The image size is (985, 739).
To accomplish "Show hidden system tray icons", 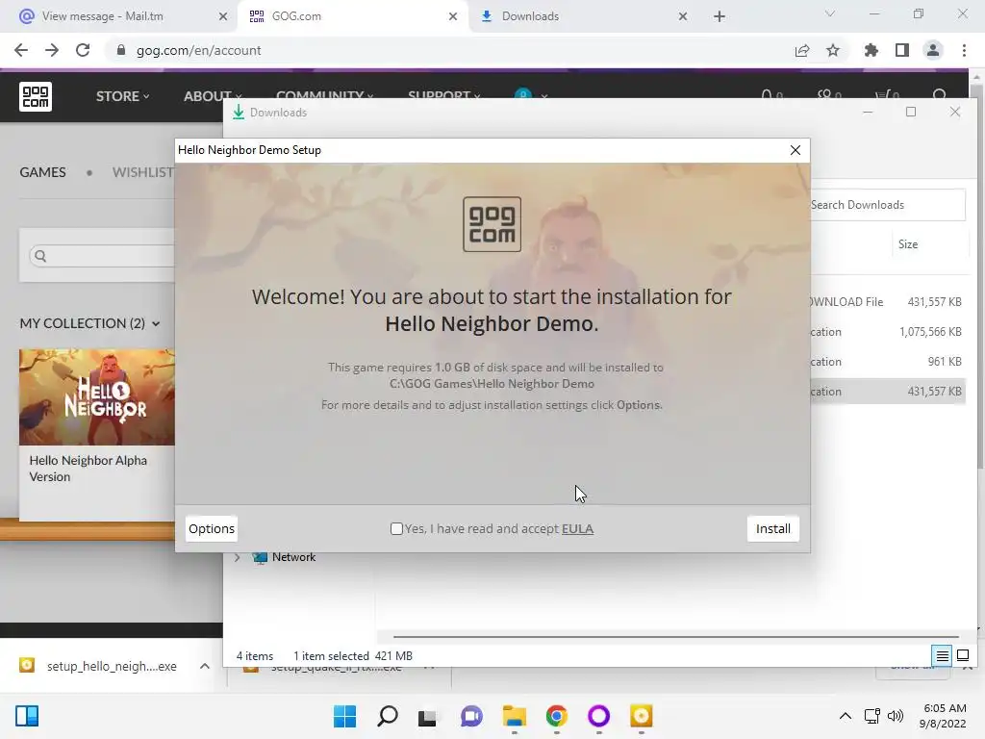I will pyautogui.click(x=846, y=716).
